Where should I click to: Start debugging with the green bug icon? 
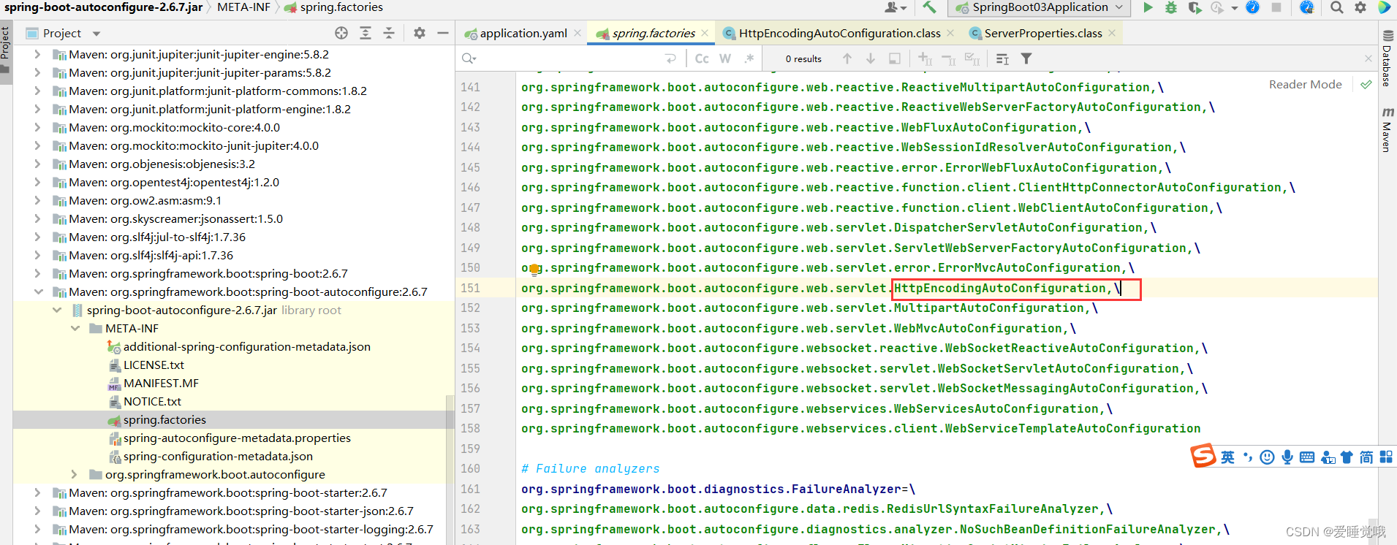[1171, 7]
